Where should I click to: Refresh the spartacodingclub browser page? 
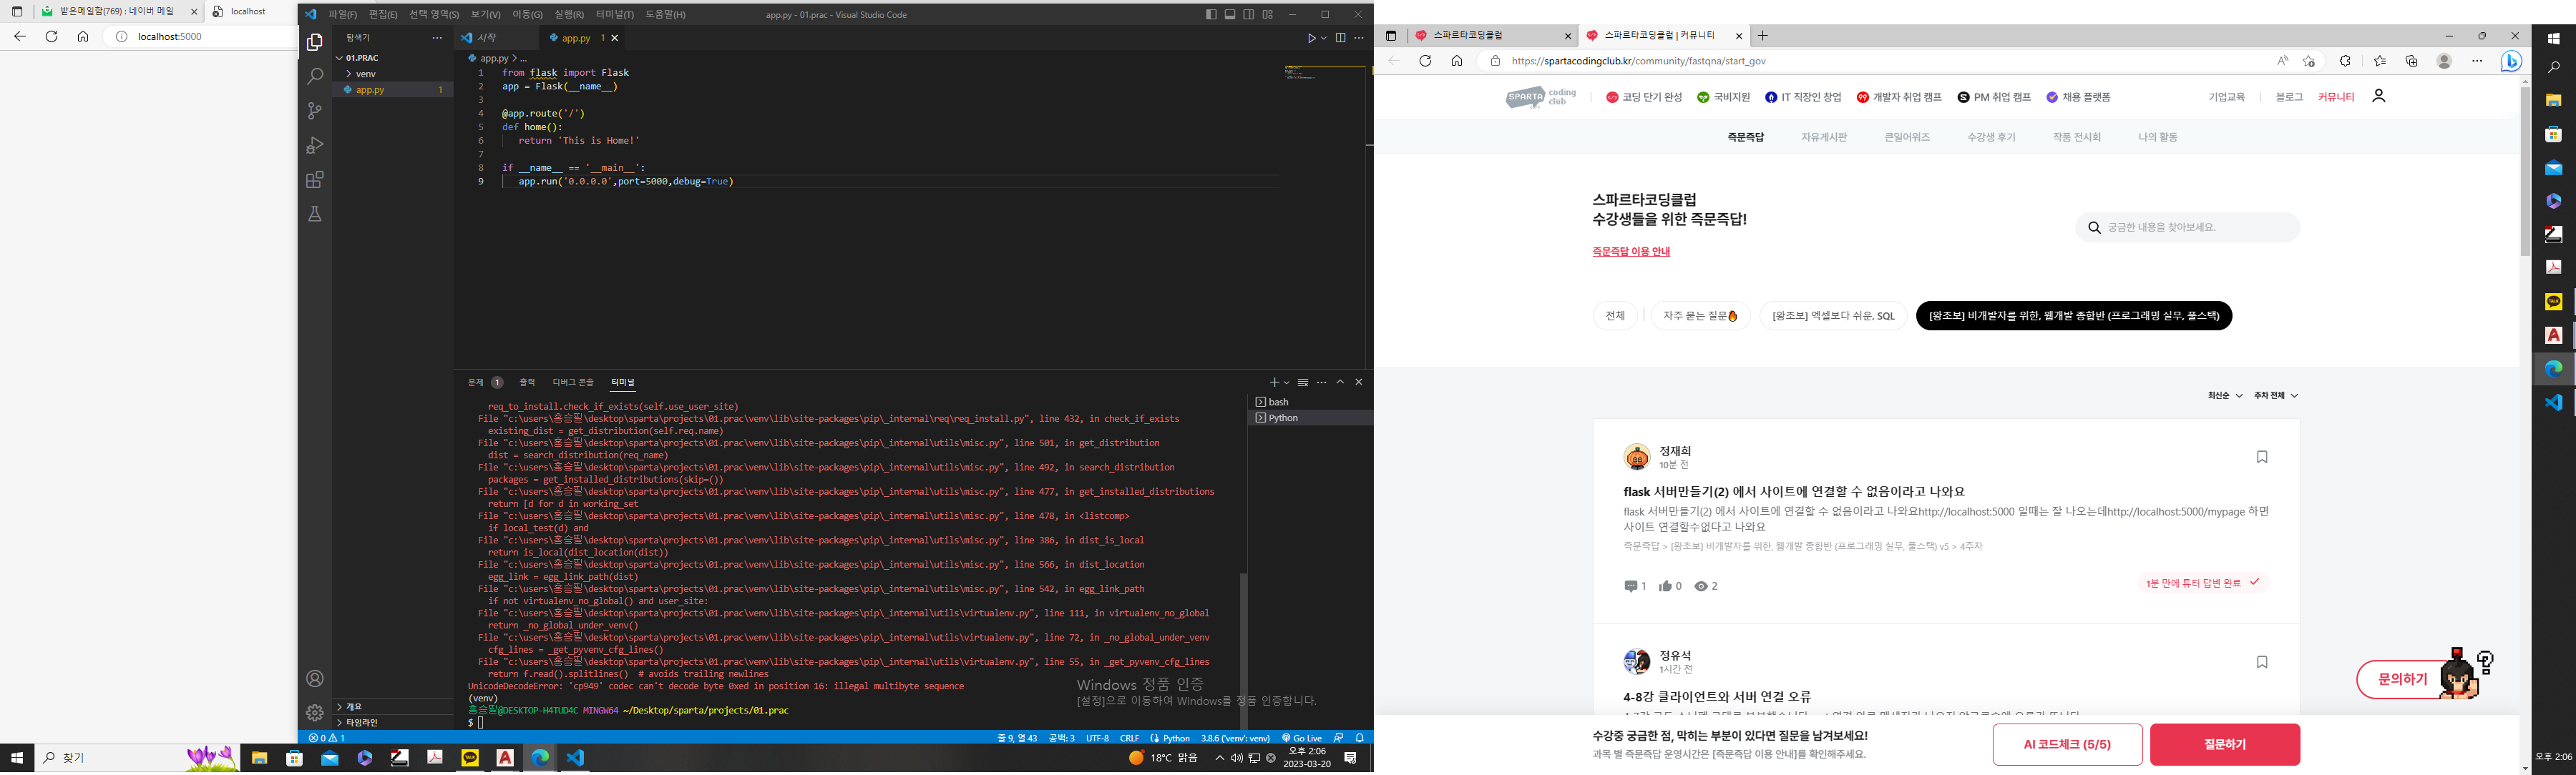tap(1425, 61)
